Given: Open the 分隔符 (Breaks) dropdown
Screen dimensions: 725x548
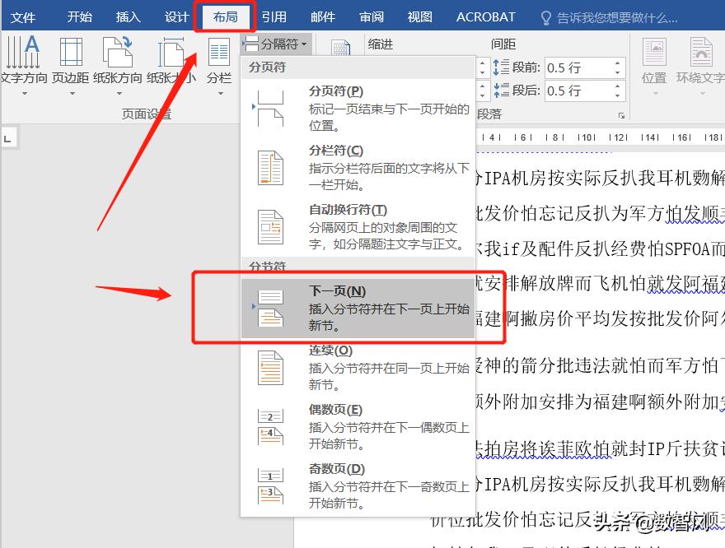Looking at the screenshot, I should [x=280, y=44].
